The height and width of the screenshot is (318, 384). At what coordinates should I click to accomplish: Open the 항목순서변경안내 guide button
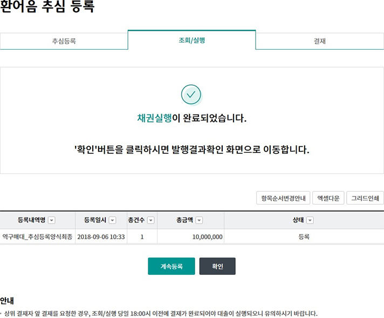tap(283, 198)
